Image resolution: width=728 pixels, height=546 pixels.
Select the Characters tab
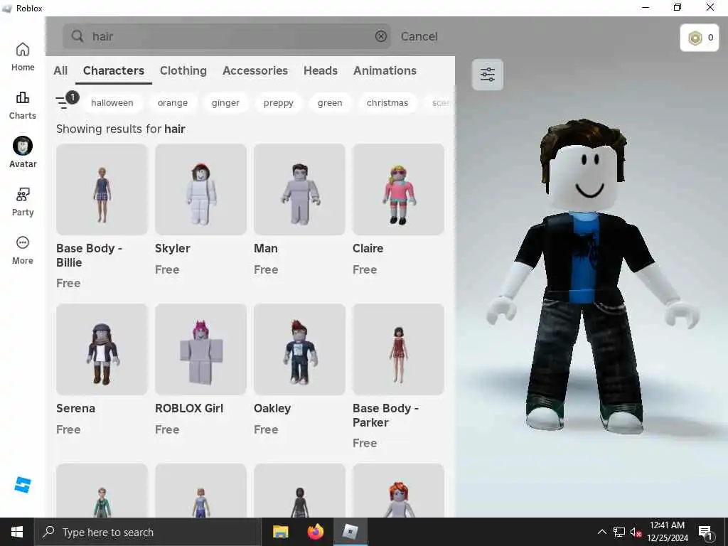114,70
